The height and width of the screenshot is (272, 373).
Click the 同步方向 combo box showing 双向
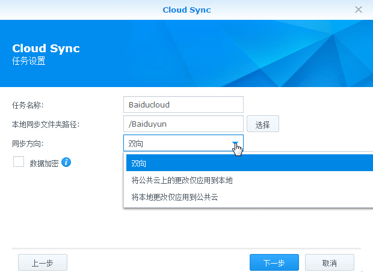coord(177,144)
